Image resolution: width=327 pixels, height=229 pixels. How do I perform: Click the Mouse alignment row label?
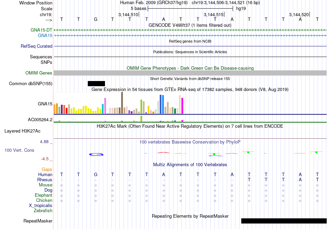point(46,185)
